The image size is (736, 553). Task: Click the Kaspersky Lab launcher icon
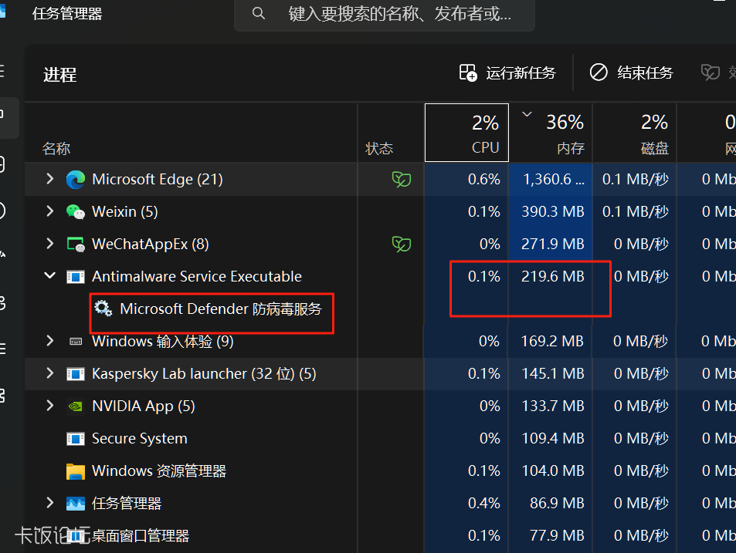pyautogui.click(x=76, y=373)
